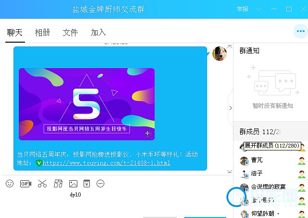Show more input toolbar options
The width and height of the screenshot is (308, 218).
tap(100, 184)
